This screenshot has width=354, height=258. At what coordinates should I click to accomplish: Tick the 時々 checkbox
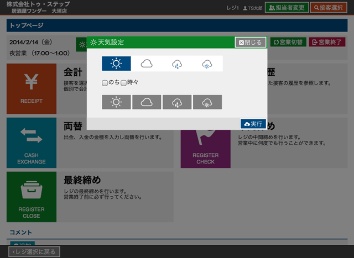tap(123, 82)
